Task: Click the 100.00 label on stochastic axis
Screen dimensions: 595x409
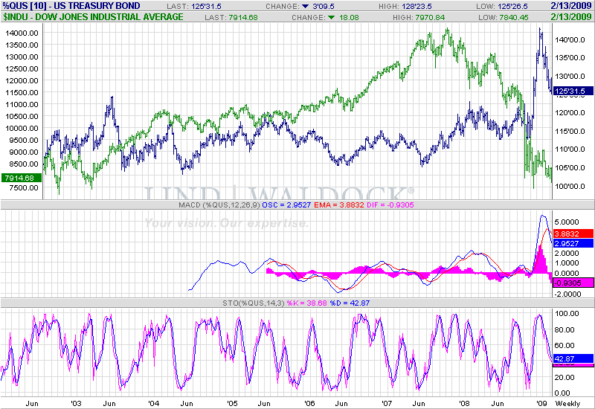Action: point(567,313)
